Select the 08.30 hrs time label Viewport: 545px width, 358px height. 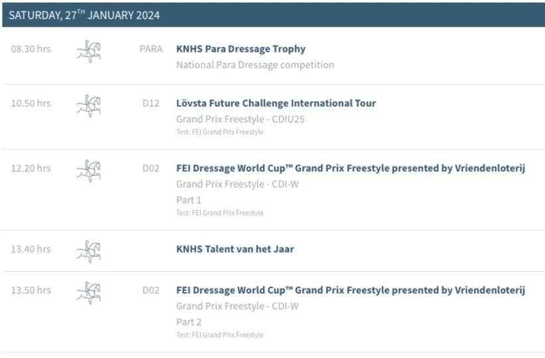coord(31,49)
